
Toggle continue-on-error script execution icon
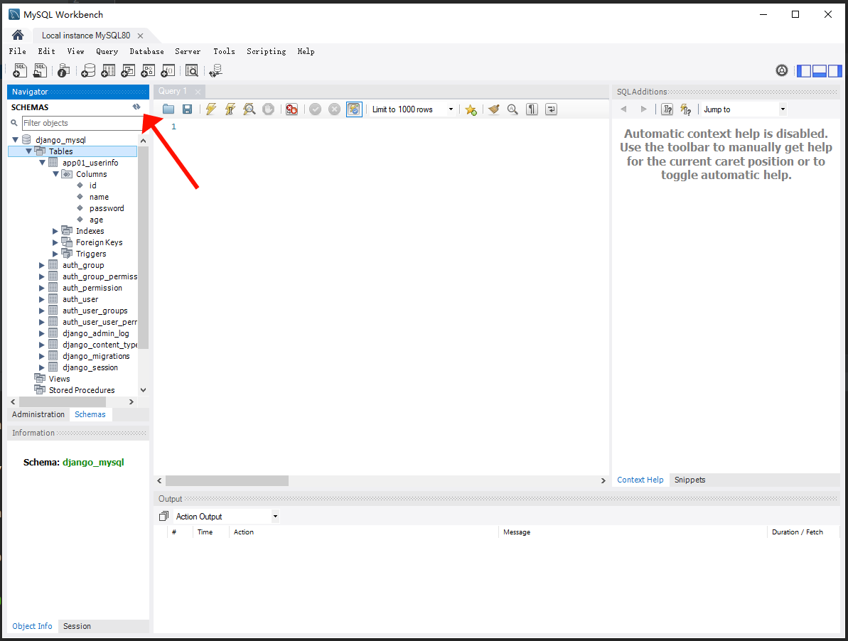[292, 109]
